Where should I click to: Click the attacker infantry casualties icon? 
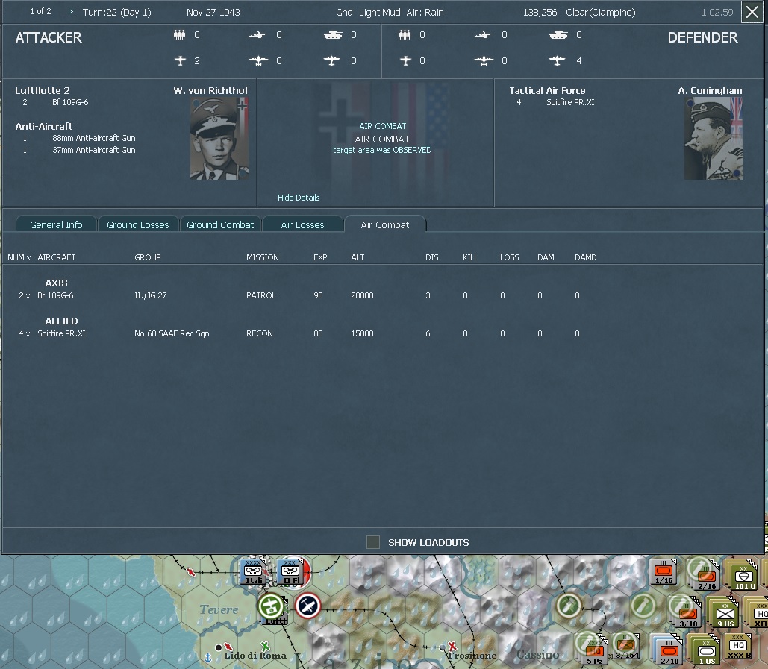[178, 35]
